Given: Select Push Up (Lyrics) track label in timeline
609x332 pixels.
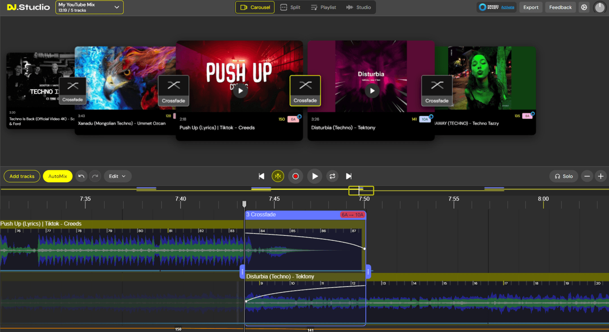Looking at the screenshot, I should click(41, 224).
